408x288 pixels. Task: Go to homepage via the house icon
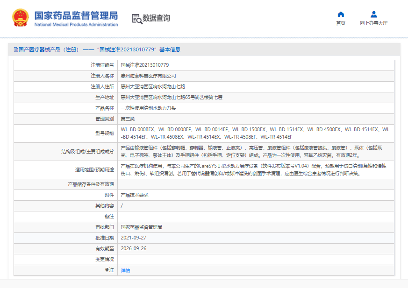click(341, 14)
